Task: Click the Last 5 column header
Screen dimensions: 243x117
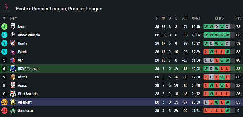Action: coord(219,18)
